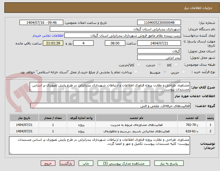Click the طبقه بندی موضوعی label

[200, 65]
